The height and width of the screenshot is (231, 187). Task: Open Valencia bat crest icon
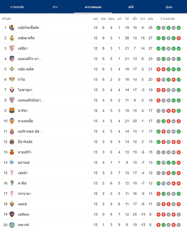12,121
